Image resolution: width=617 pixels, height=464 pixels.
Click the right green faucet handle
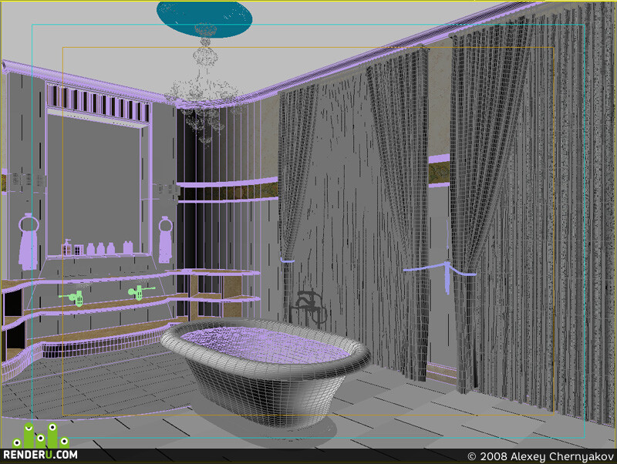(x=139, y=291)
